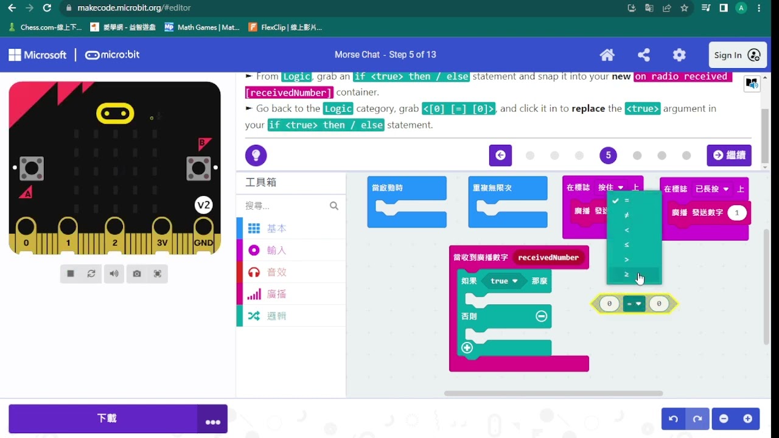Select the less-than-or-equal operator option
779x438 pixels.
tap(634, 245)
